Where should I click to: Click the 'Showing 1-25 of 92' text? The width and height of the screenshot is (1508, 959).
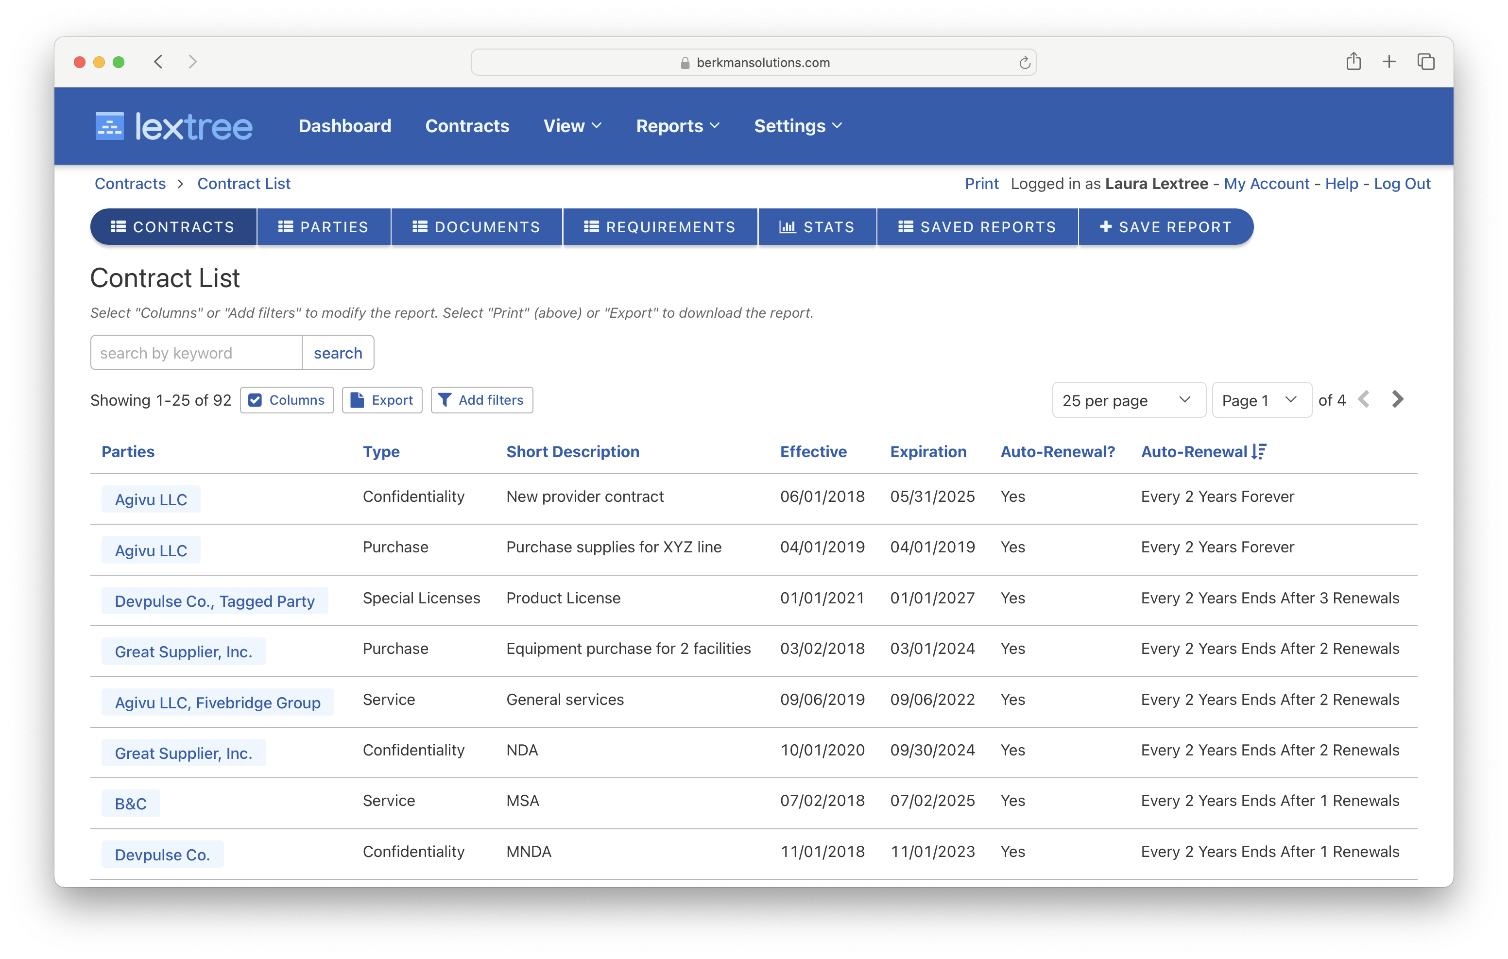[161, 400]
